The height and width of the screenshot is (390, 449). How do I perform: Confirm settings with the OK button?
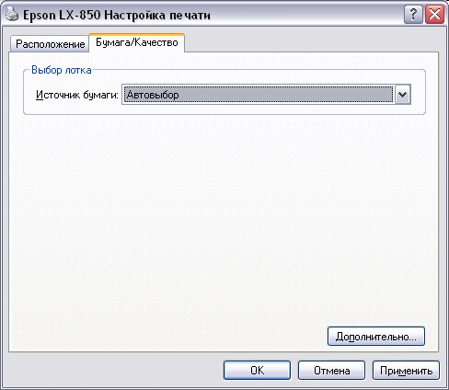click(257, 371)
